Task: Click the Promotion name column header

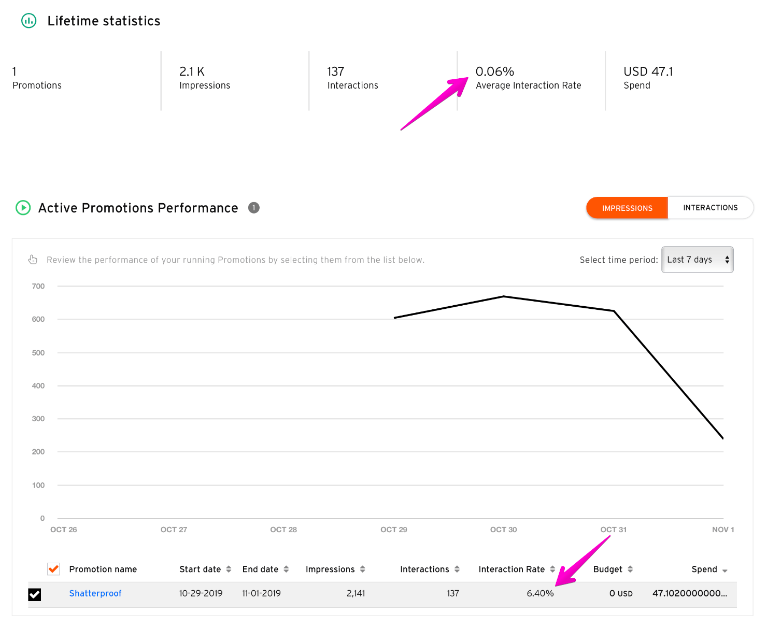Action: point(103,569)
